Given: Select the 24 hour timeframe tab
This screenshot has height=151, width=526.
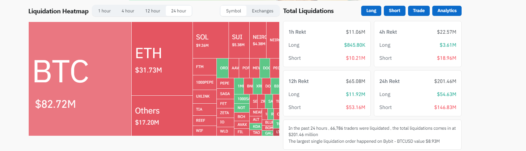Looking at the screenshot, I should point(179,11).
